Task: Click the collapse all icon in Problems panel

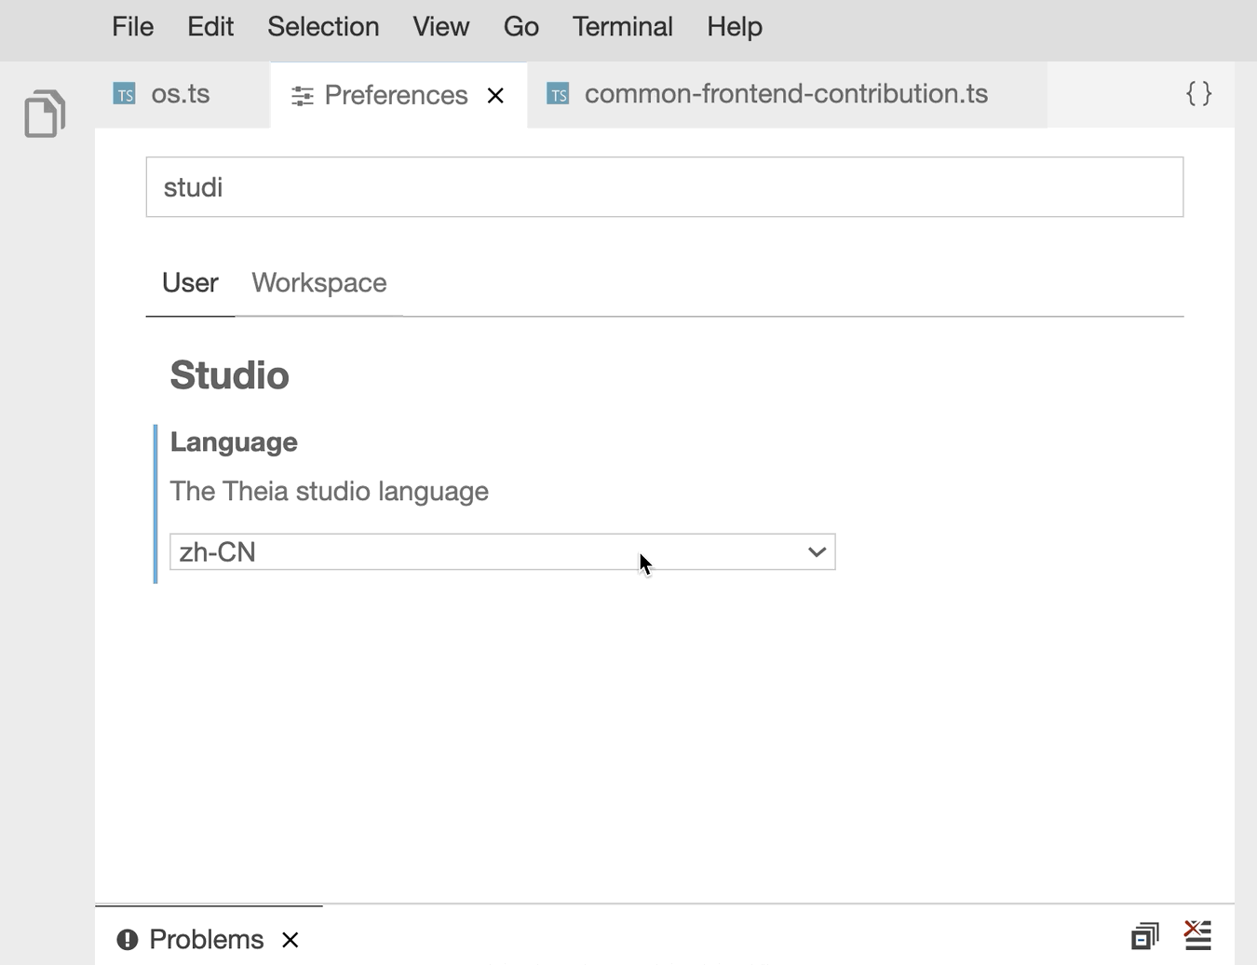Action: click(1145, 935)
